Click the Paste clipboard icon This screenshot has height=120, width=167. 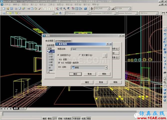[x=36, y=9]
